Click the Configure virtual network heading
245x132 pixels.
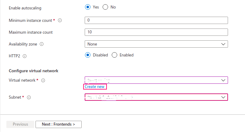coord(33,71)
